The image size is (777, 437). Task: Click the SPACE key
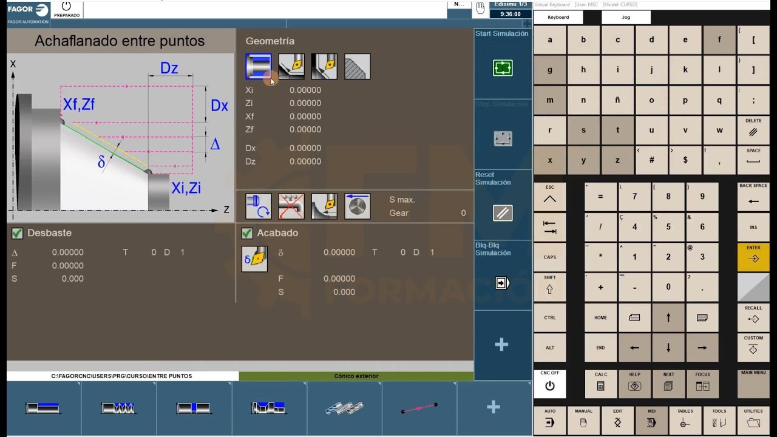pyautogui.click(x=753, y=161)
